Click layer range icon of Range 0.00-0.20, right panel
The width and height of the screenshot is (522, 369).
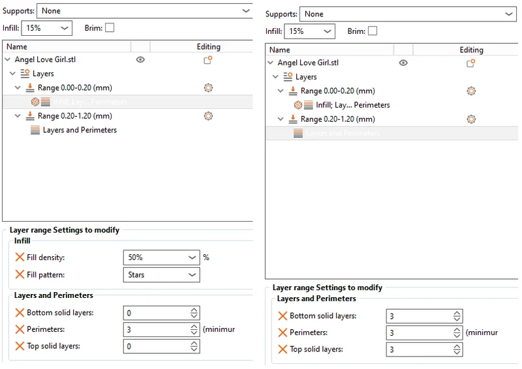[x=293, y=91]
